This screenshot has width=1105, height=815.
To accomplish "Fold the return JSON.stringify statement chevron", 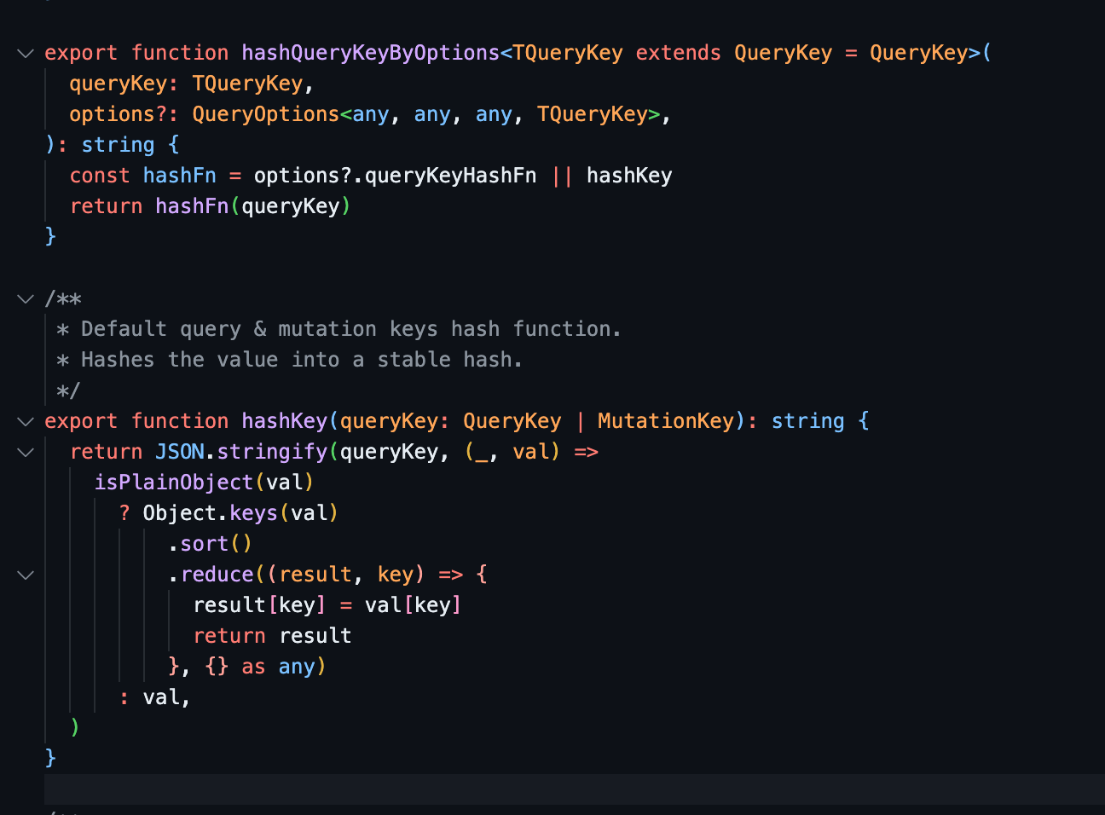I will coord(26,452).
